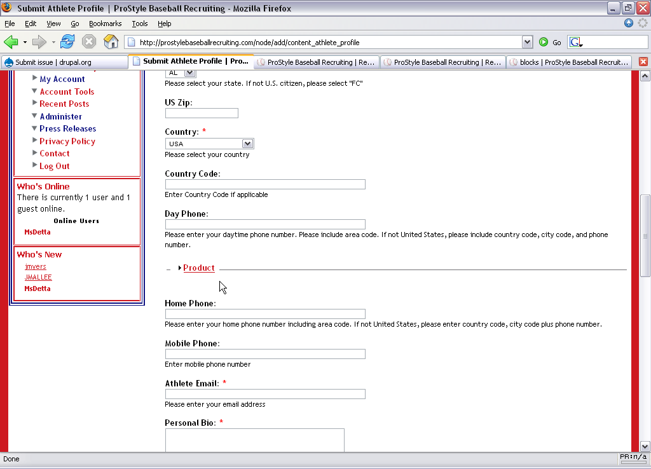The image size is (651, 469).
Task: Open the Administer link
Action: click(x=60, y=116)
